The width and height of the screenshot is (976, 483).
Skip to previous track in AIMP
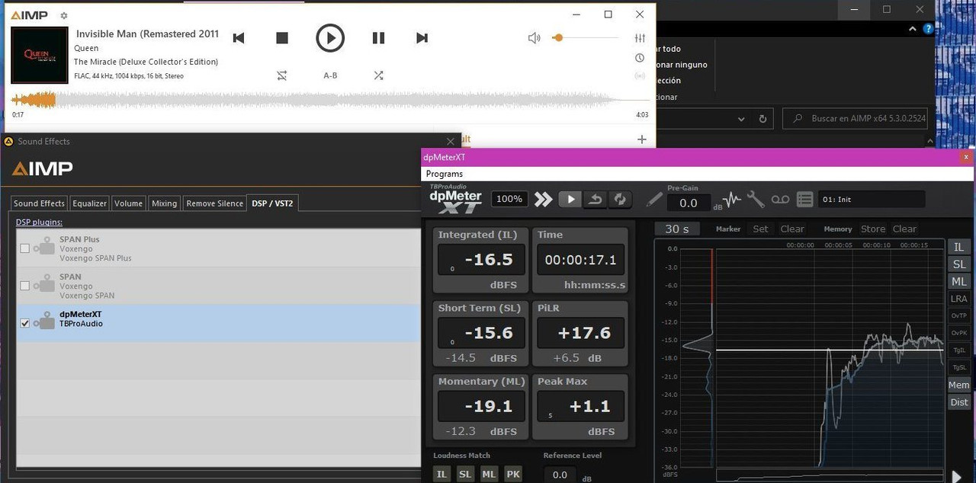(x=239, y=38)
